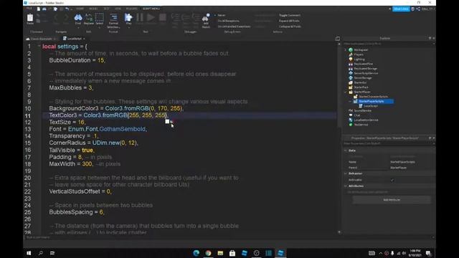
Task: Click the Add Attribute button
Action: coord(392,200)
